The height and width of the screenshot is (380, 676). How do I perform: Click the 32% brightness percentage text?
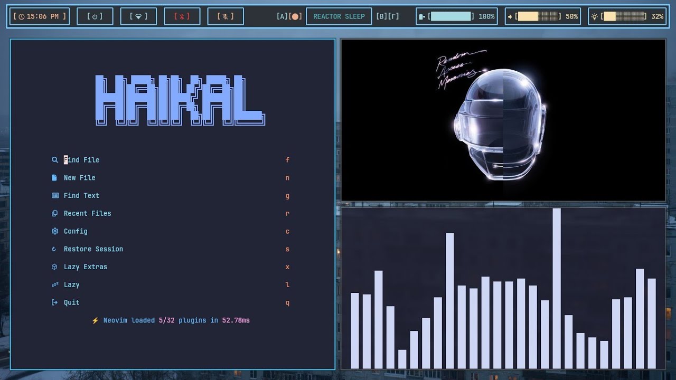657,16
